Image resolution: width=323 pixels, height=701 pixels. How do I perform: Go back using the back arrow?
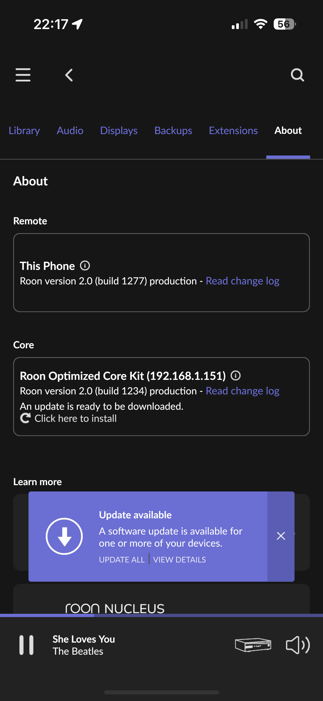(69, 75)
